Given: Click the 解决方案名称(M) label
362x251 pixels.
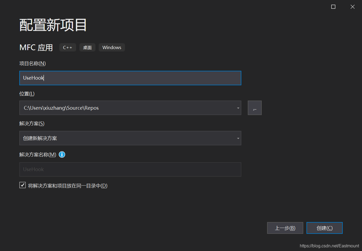Looking at the screenshot, I should point(38,155).
